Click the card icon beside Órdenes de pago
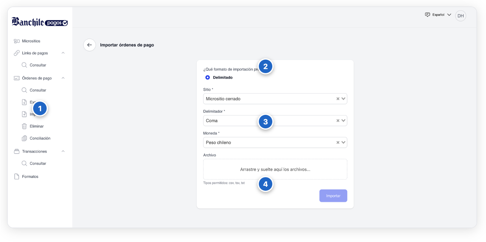 tap(17, 78)
